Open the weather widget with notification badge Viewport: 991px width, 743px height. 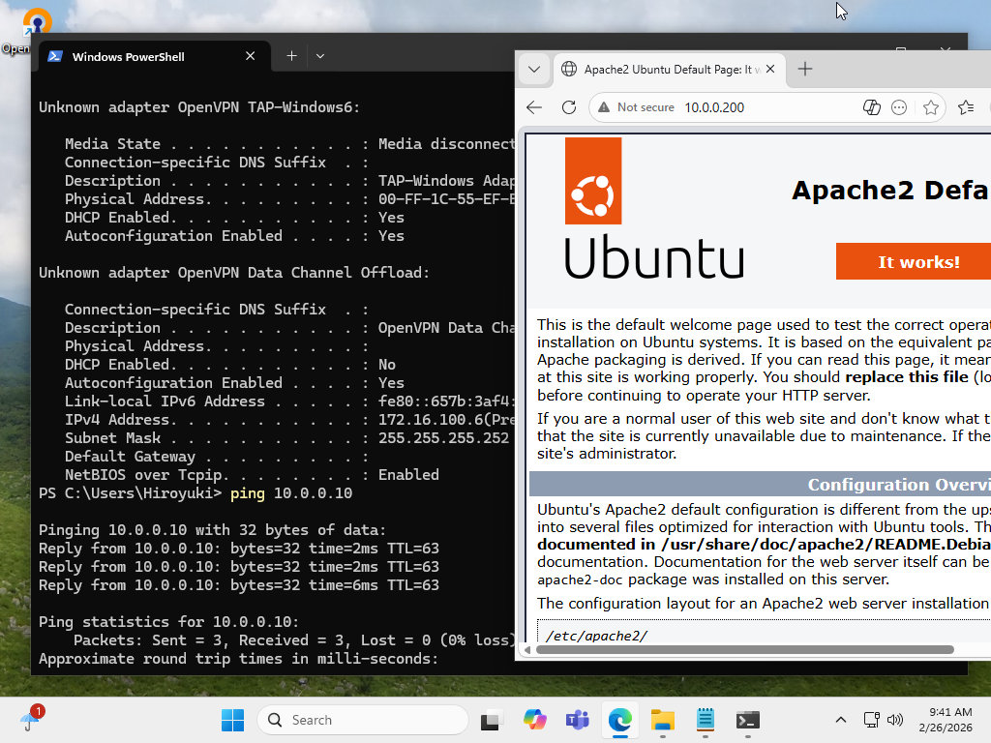tap(30, 719)
